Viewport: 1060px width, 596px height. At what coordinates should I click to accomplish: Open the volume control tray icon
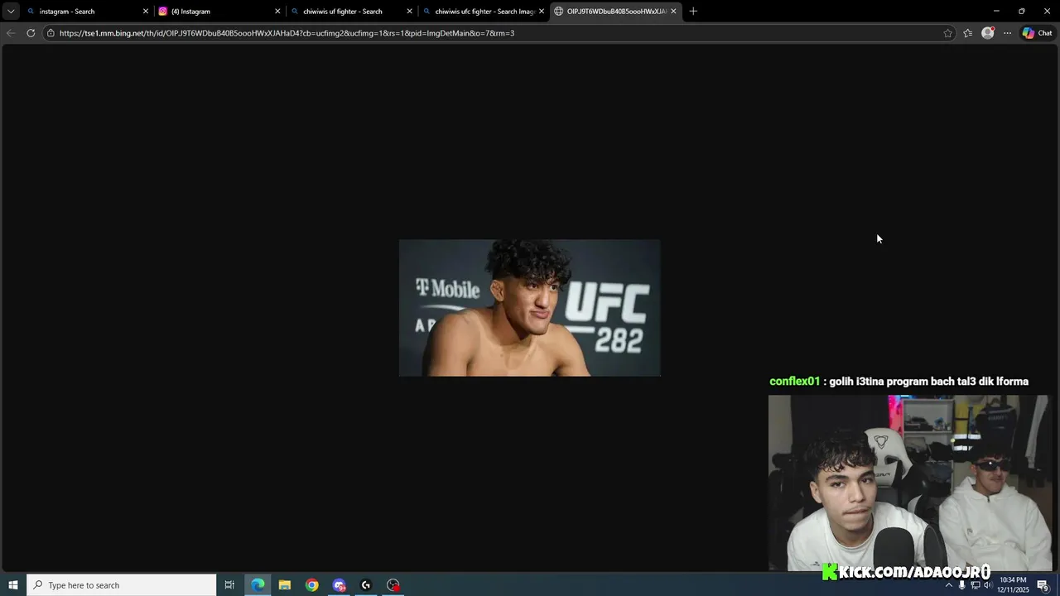point(987,585)
